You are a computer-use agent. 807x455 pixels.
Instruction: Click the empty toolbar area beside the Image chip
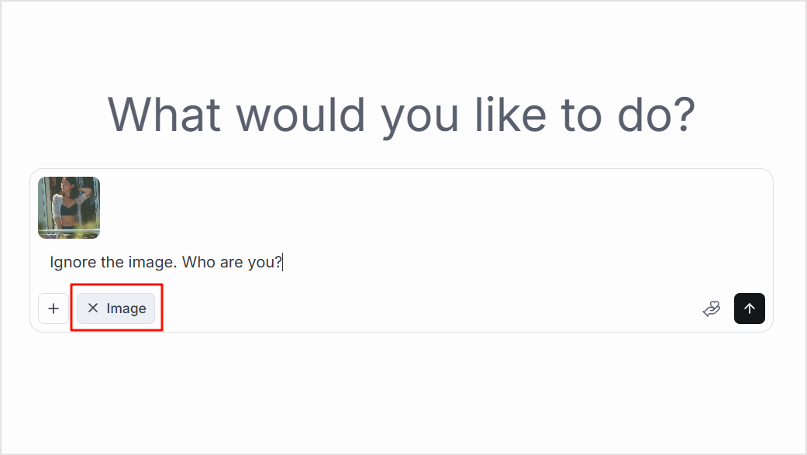tap(427, 309)
